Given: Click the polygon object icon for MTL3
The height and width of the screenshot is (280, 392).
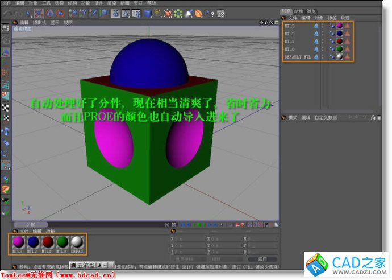Looking at the screenshot, I should coord(316,26).
